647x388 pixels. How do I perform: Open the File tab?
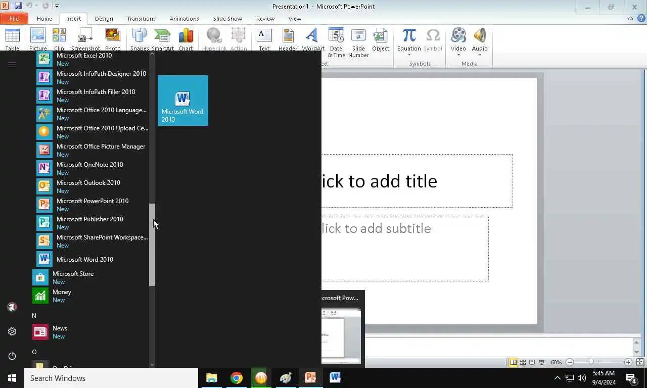click(x=14, y=19)
